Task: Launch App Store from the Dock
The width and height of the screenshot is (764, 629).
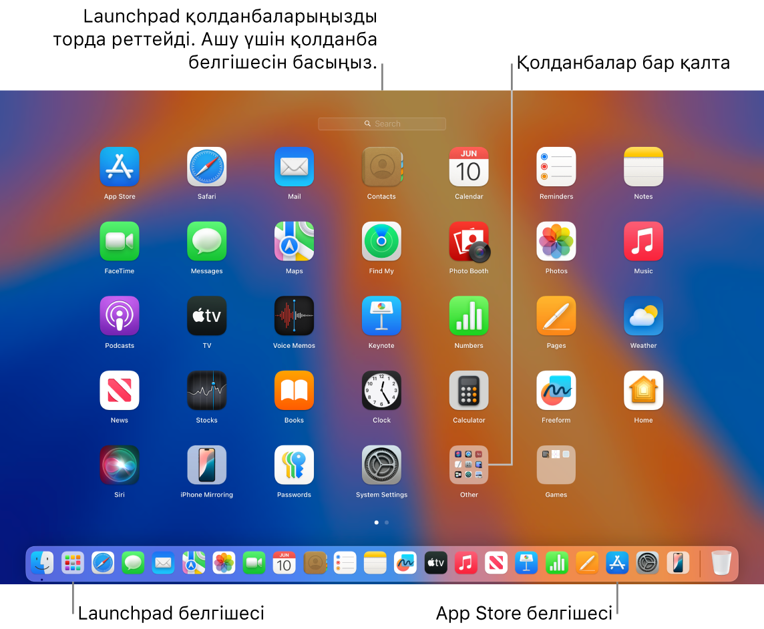Action: 616,563
